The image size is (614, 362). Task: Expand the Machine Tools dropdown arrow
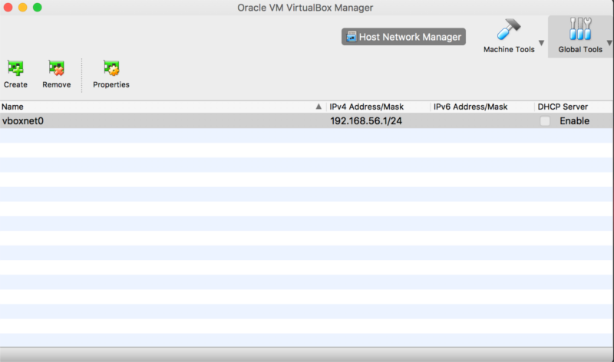point(541,43)
